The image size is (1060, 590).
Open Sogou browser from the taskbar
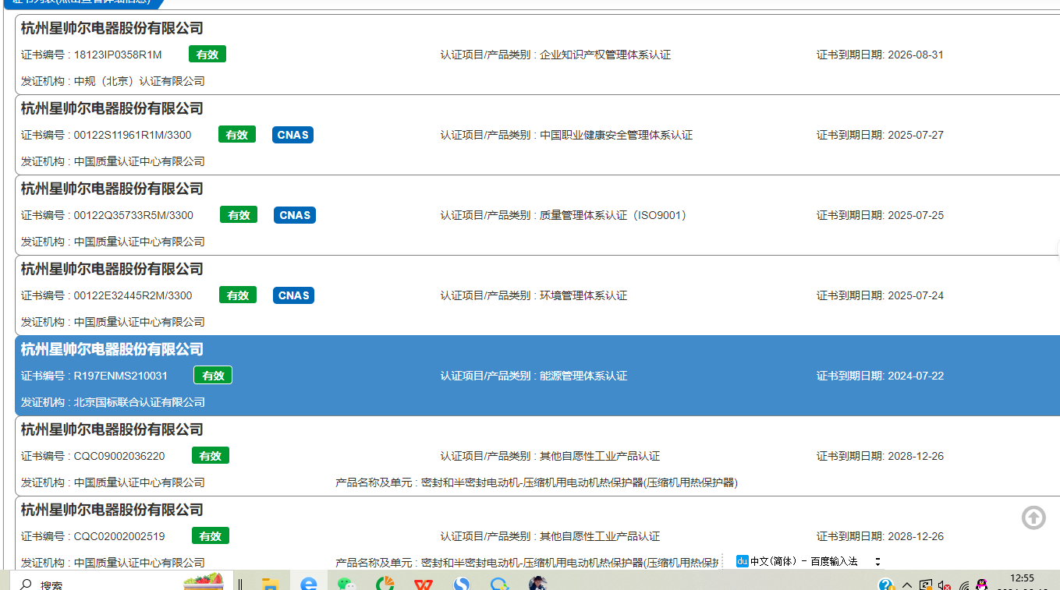tap(461, 584)
